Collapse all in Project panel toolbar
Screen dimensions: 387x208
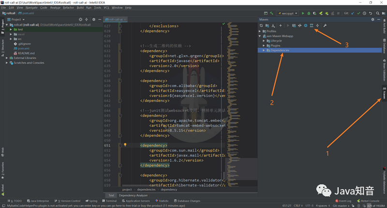[x=87, y=19]
